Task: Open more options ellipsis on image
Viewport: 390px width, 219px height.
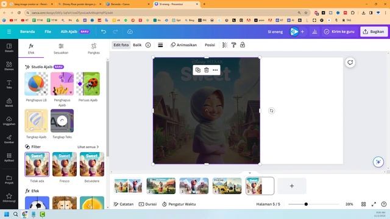Action: (215, 70)
